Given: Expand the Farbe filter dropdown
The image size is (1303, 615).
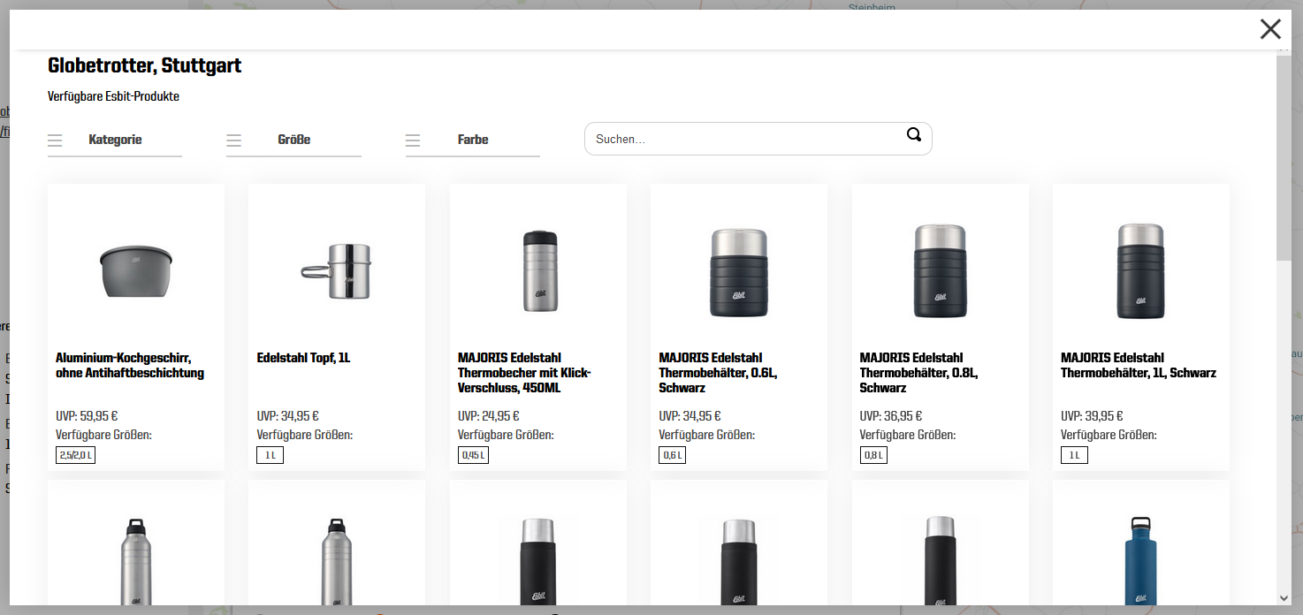Looking at the screenshot, I should (473, 140).
